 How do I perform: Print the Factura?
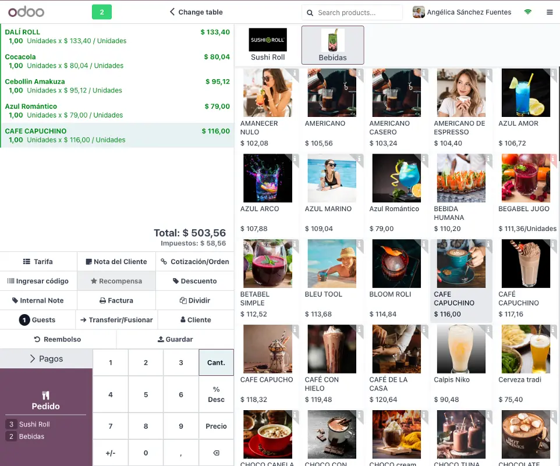[x=116, y=300]
